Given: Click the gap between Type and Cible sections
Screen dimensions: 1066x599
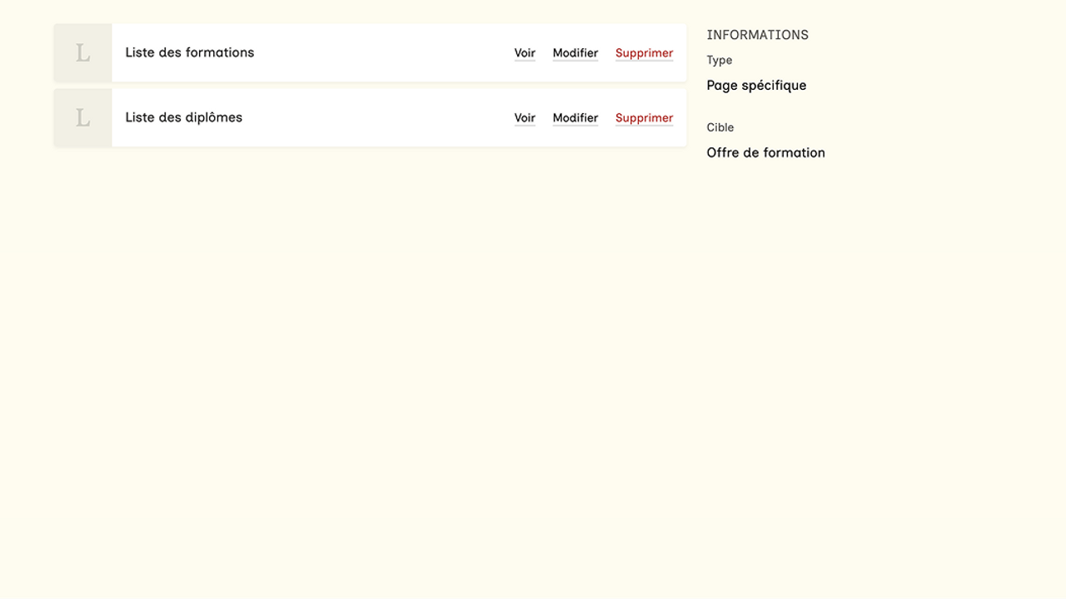Looking at the screenshot, I should click(x=766, y=106).
